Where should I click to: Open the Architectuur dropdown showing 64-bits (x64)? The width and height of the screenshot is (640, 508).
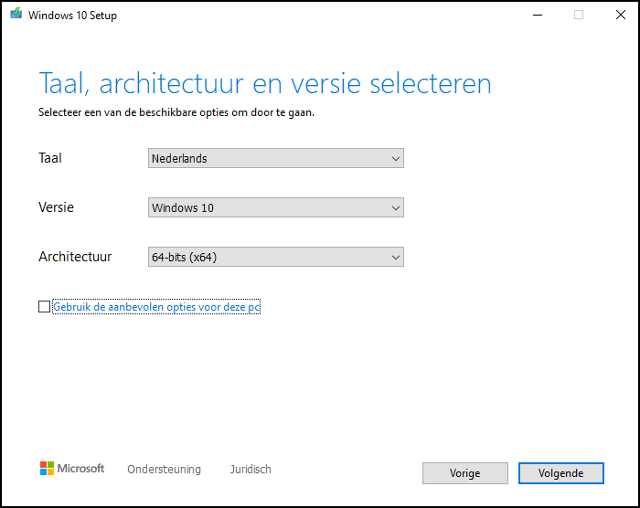276,257
